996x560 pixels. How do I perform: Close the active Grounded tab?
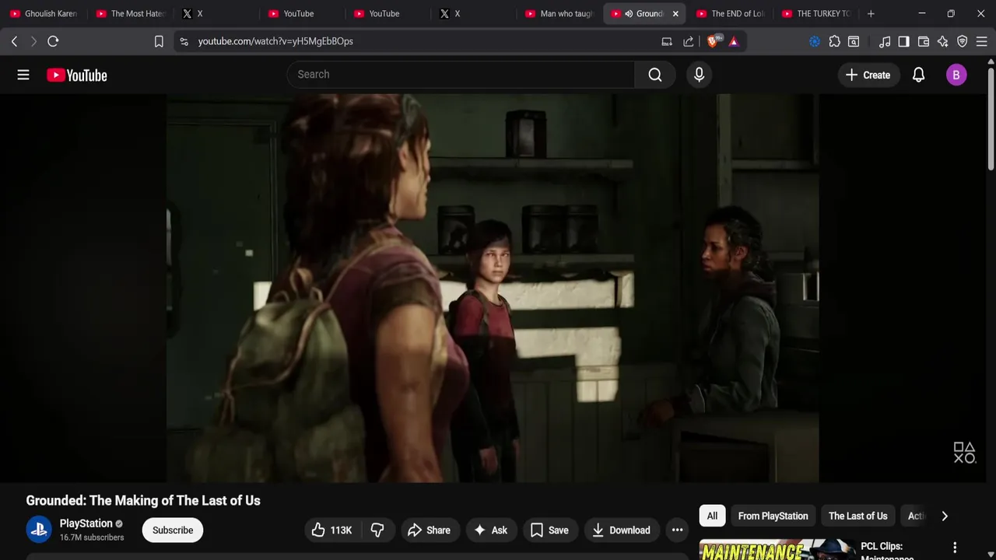click(x=675, y=13)
